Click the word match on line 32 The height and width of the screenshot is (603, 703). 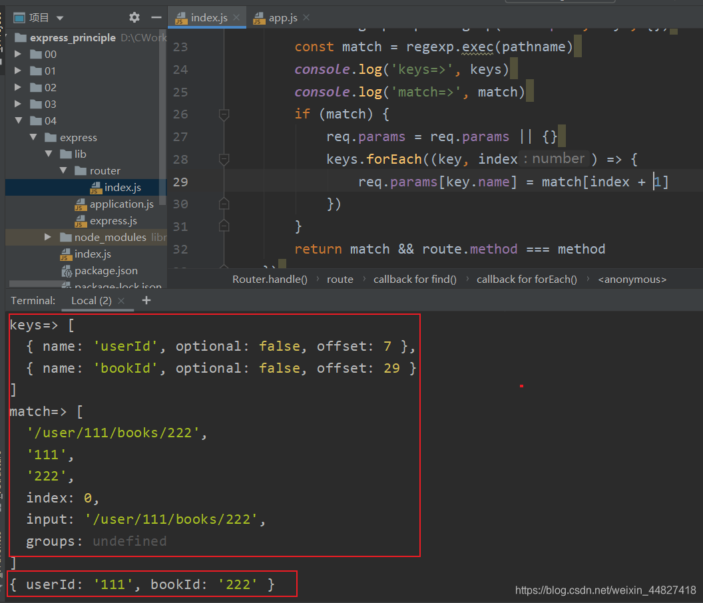[369, 249]
